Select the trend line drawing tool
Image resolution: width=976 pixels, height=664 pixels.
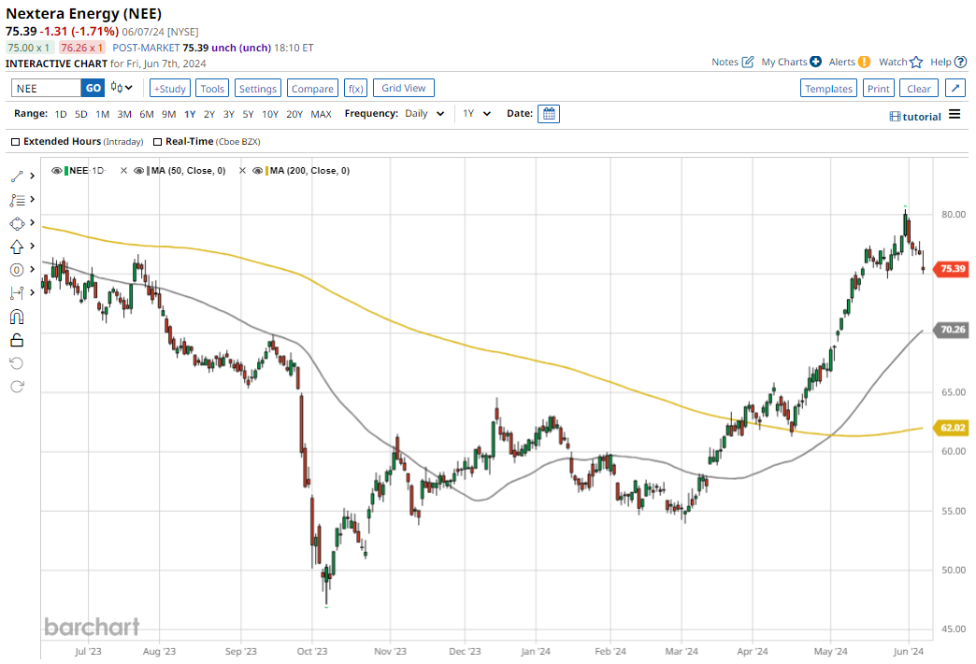coord(17,176)
